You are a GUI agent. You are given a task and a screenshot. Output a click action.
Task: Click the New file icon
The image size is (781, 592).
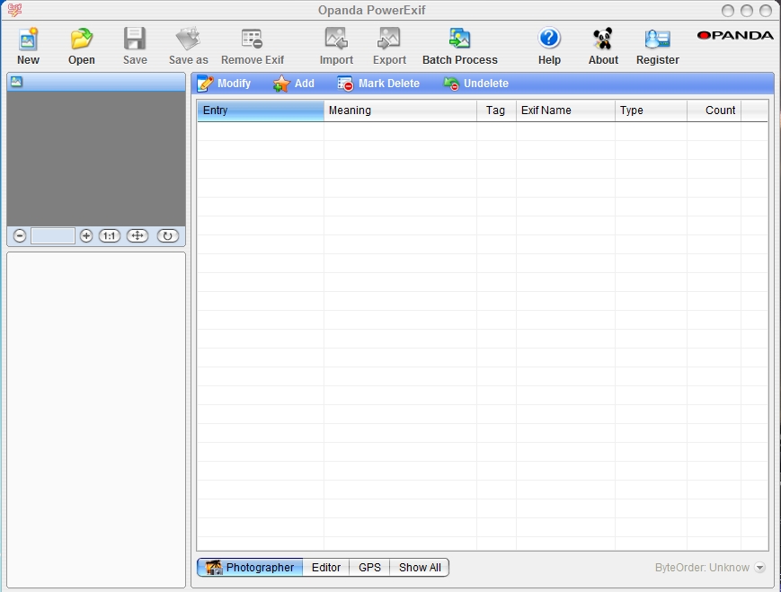28,40
